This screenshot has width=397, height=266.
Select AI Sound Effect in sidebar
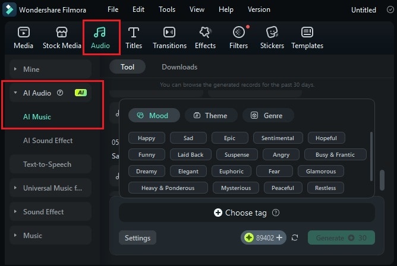tap(48, 141)
